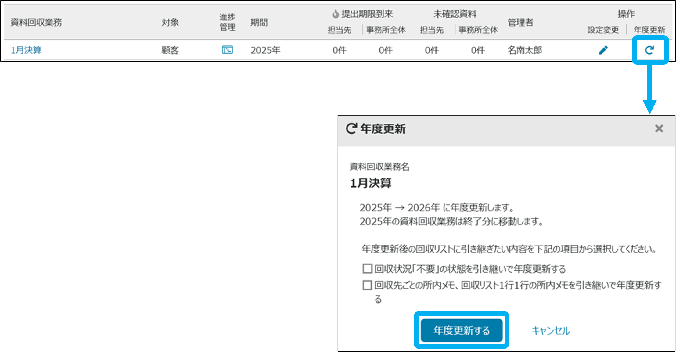This screenshot has width=676, height=352.
Task: Click 0件 under 提出期限到来 担当先
Action: (340, 50)
